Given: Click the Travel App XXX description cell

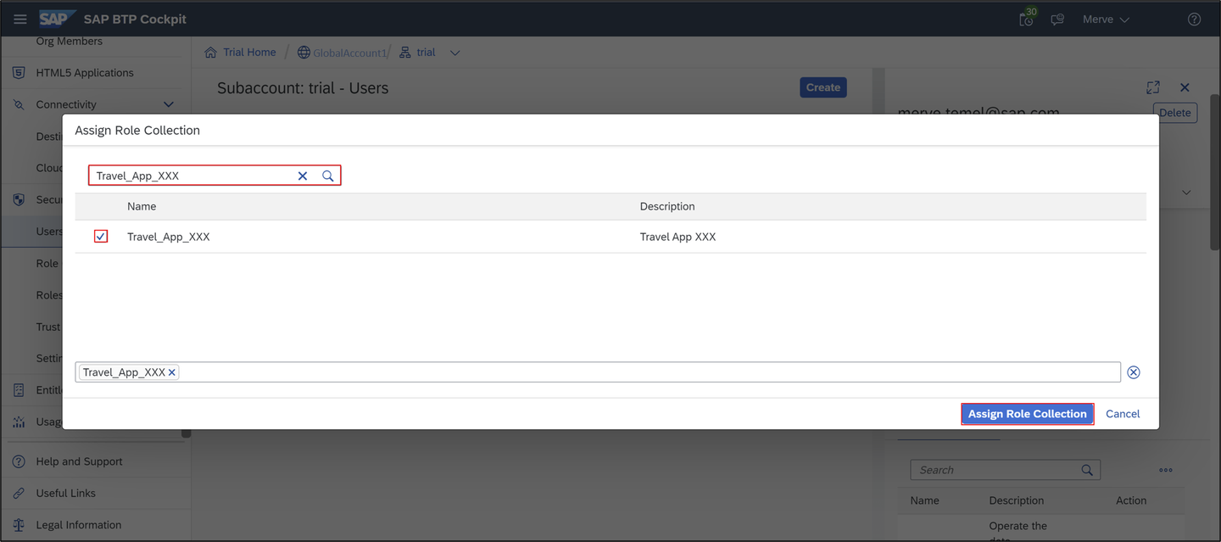Looking at the screenshot, I should point(677,237).
